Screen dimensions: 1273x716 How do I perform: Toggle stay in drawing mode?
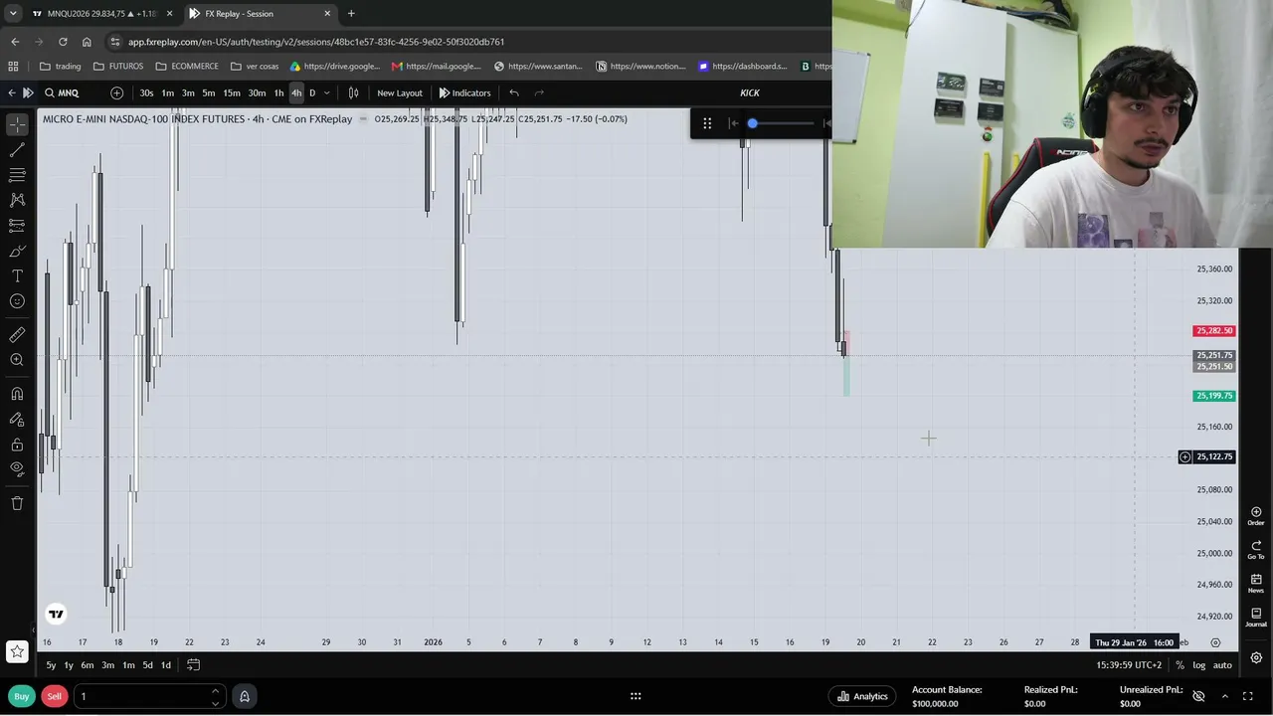tap(17, 420)
